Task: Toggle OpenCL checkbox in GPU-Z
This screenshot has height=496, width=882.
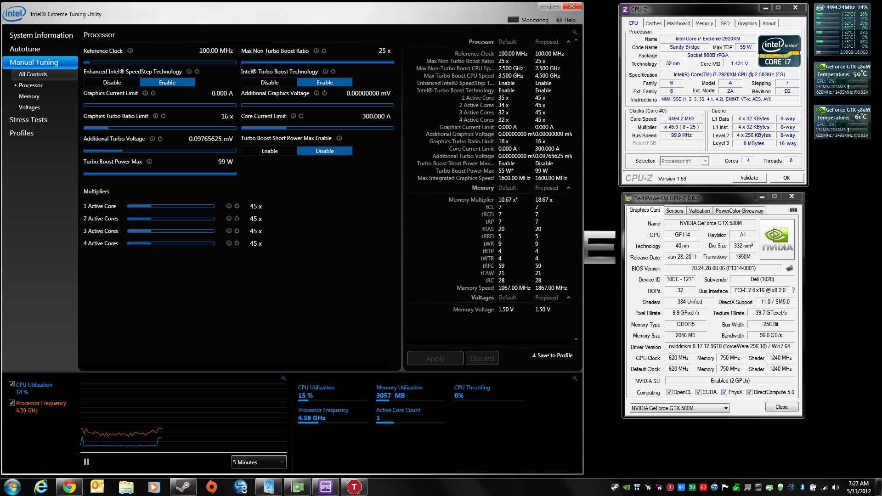Action: click(669, 392)
